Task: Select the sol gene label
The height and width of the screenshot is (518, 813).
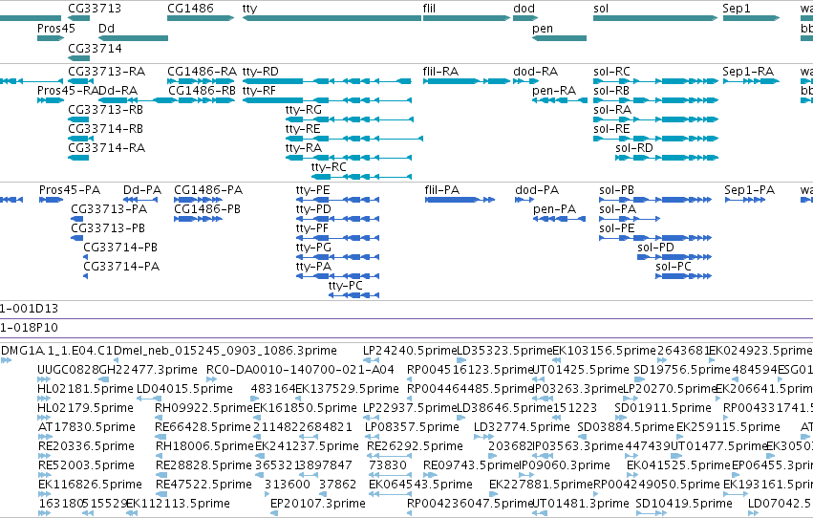Action: [x=601, y=9]
